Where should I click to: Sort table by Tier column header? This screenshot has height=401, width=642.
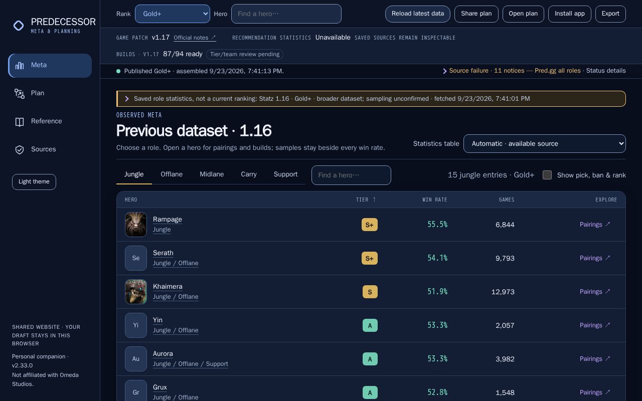click(x=366, y=199)
